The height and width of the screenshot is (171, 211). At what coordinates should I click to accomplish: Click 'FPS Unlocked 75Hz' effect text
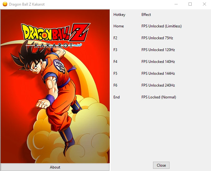point(157,38)
